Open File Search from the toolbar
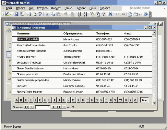This screenshot has height=130, width=167. 22,14
